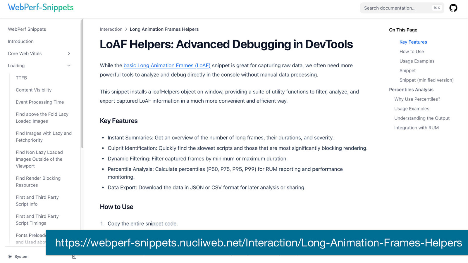Open Event Processing Time page
The width and height of the screenshot is (468, 263).
pos(40,102)
